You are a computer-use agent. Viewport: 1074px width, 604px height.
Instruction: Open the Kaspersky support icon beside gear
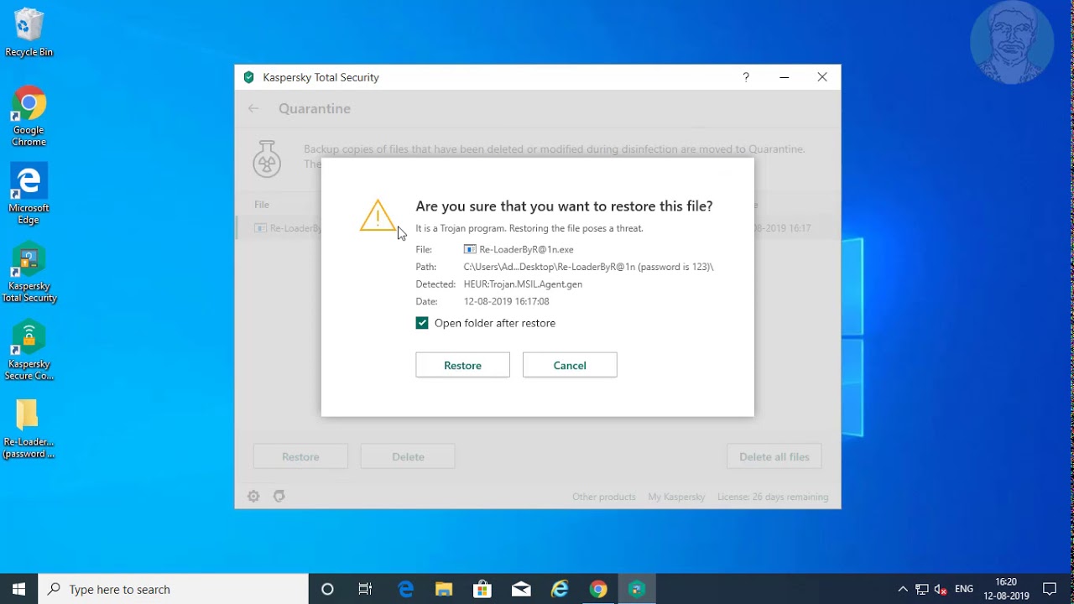[279, 497]
